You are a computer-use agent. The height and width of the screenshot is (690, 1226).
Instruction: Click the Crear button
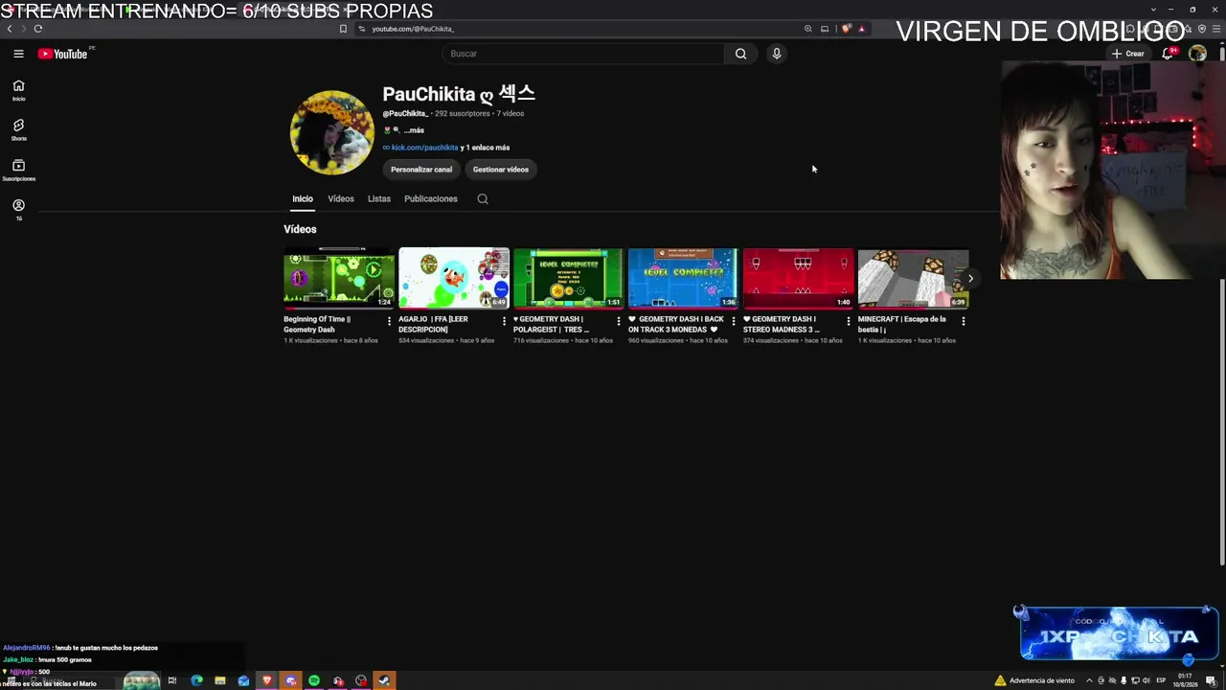[1128, 54]
